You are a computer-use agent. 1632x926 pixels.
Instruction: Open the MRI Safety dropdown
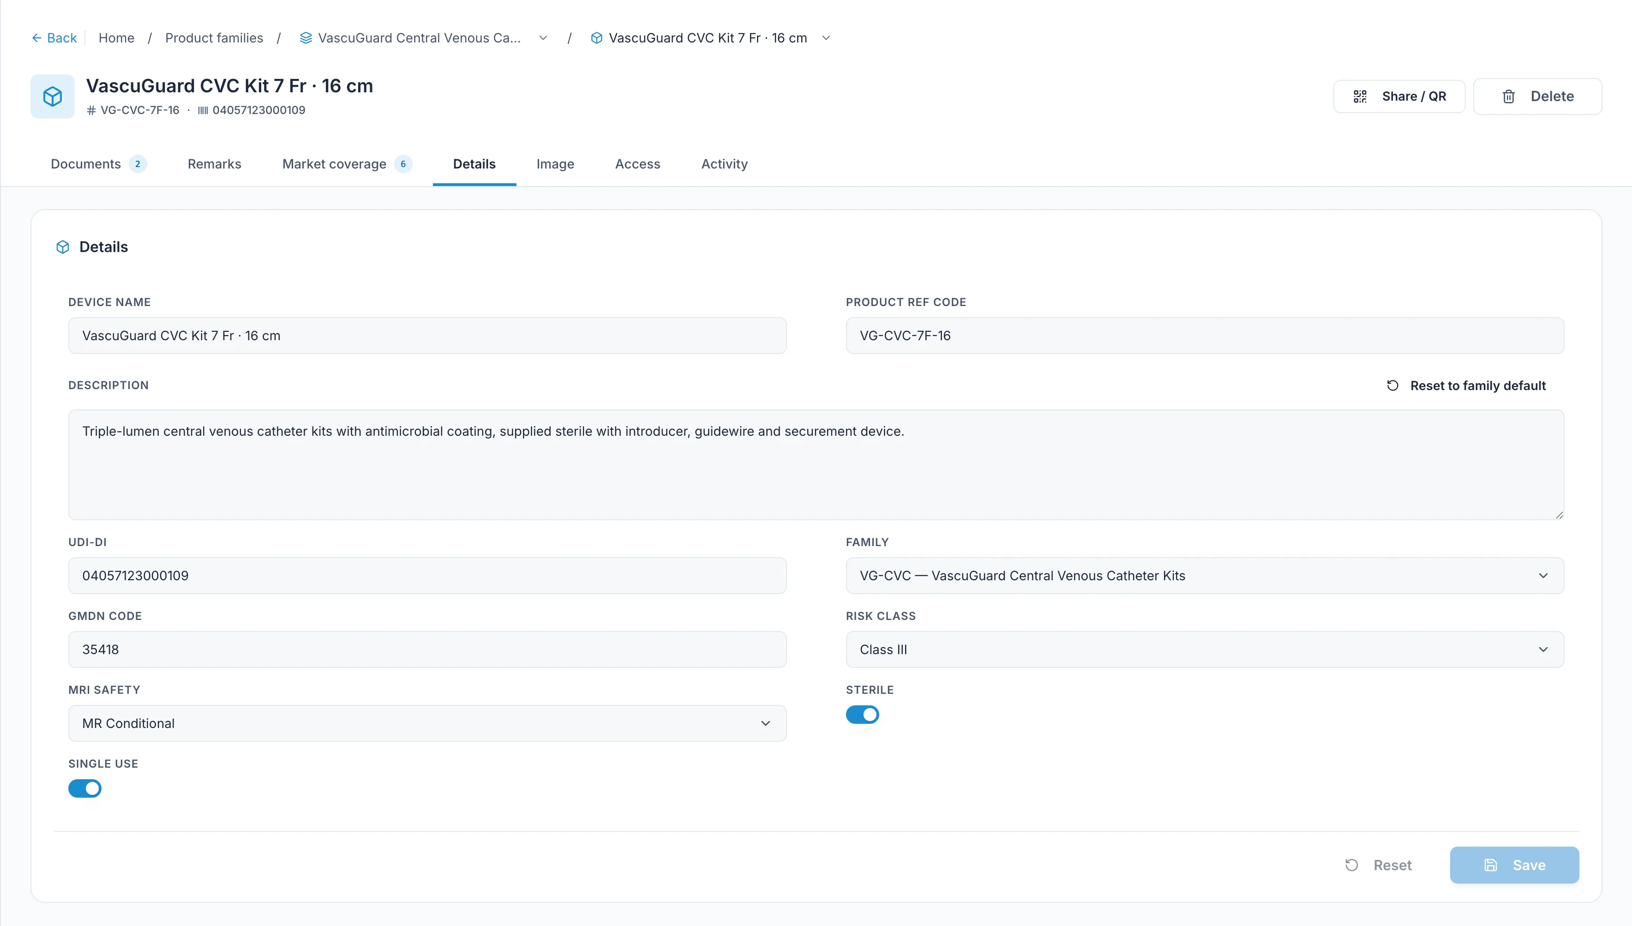click(x=427, y=723)
